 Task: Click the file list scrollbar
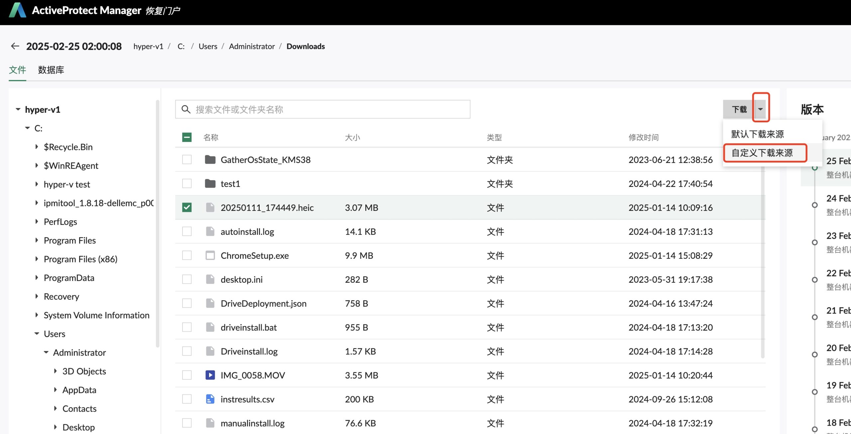(763, 261)
